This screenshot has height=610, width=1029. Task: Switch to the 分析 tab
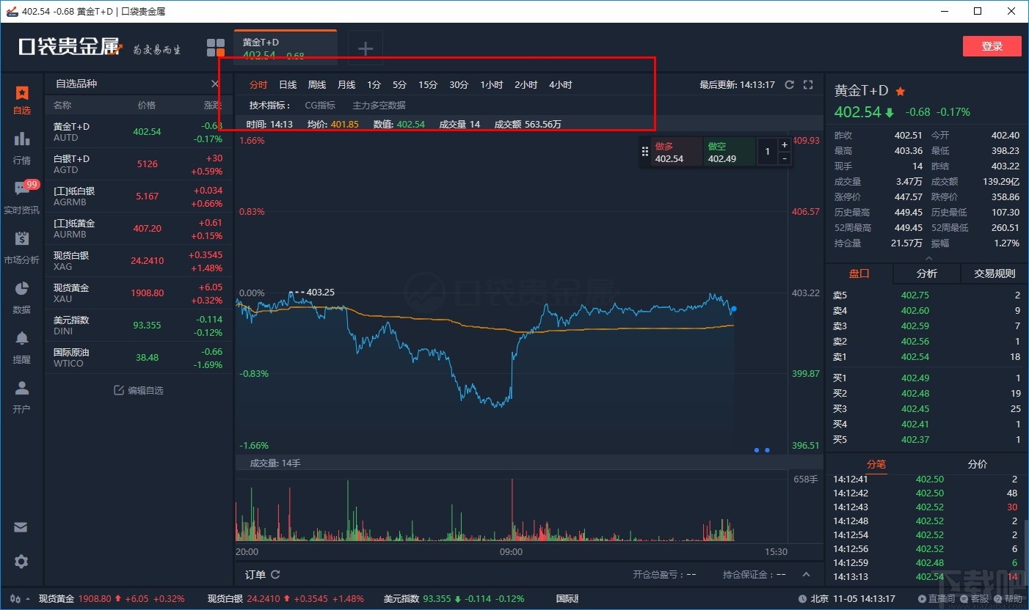click(926, 273)
